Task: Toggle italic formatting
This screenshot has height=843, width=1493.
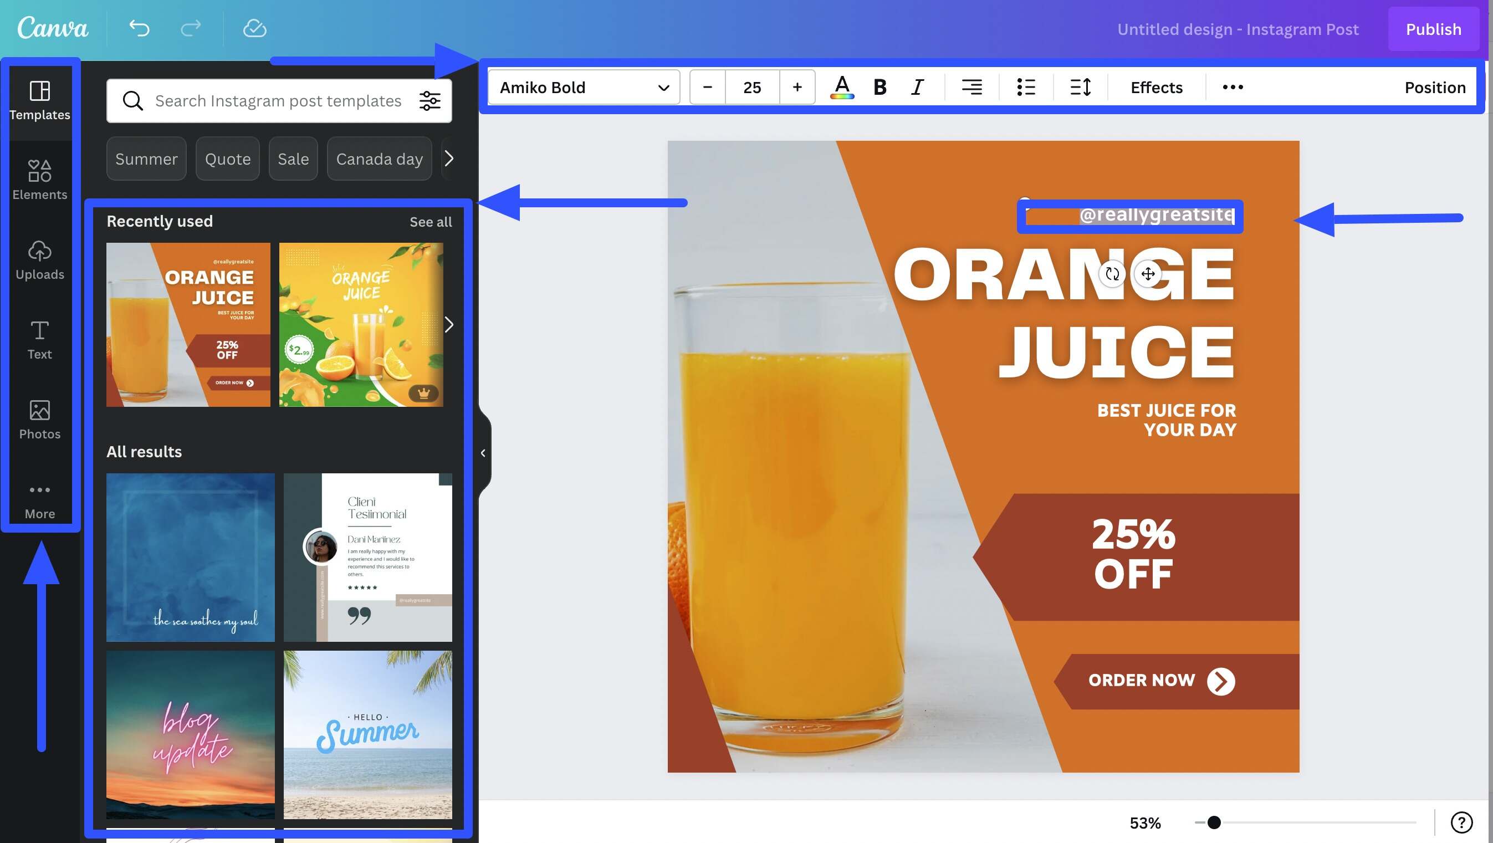Action: 917,87
